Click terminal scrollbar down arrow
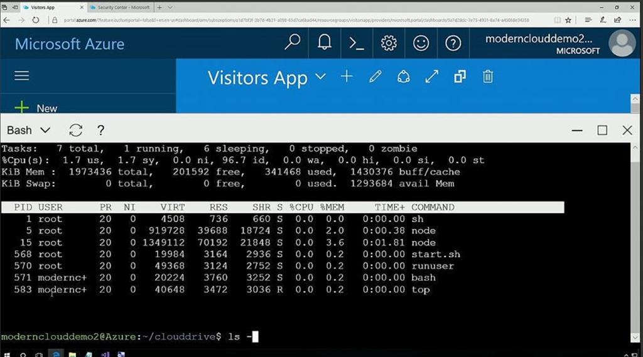 635,338
